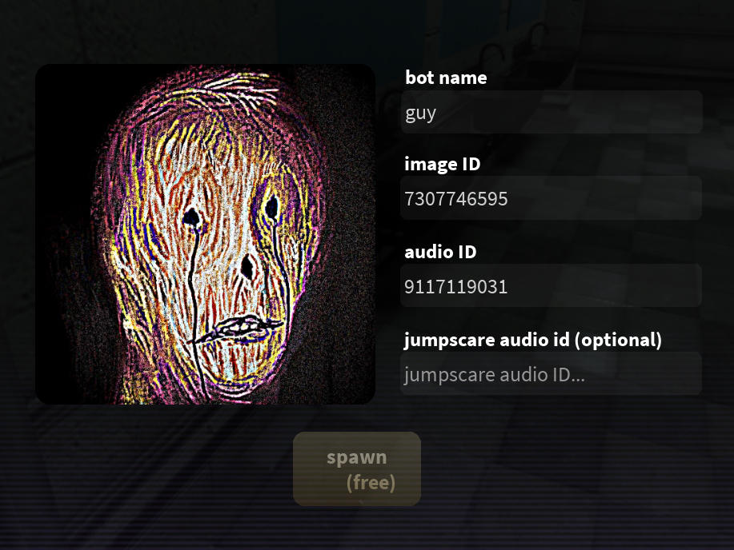This screenshot has height=550, width=734.
Task: Click the left crying eye in the preview
Action: coord(191,218)
